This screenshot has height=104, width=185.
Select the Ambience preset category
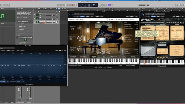113,57
